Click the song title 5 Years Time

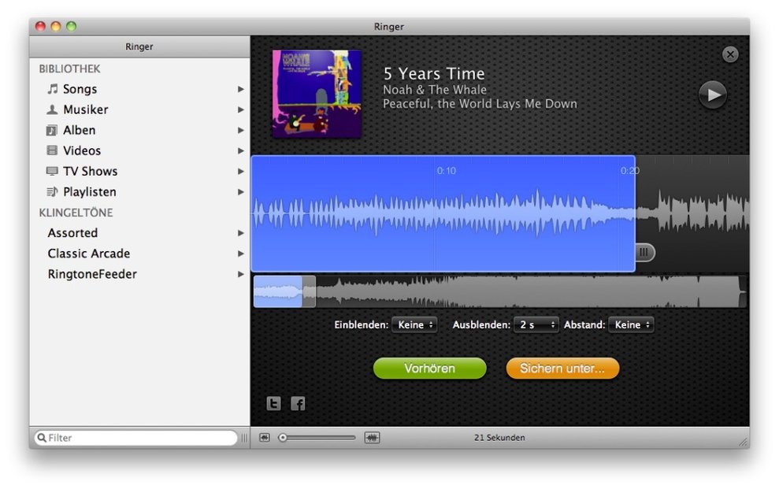click(x=434, y=73)
